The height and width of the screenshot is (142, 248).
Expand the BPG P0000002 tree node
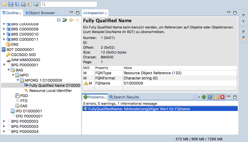[4, 121]
